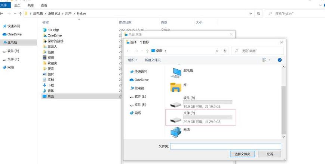
Task: Select 网络 in the dialog's sidebar
Action: 135,113
